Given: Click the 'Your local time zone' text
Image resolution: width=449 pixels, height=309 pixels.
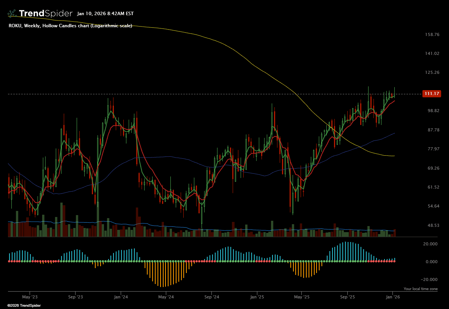Looking at the screenshot, I should 420,289.
